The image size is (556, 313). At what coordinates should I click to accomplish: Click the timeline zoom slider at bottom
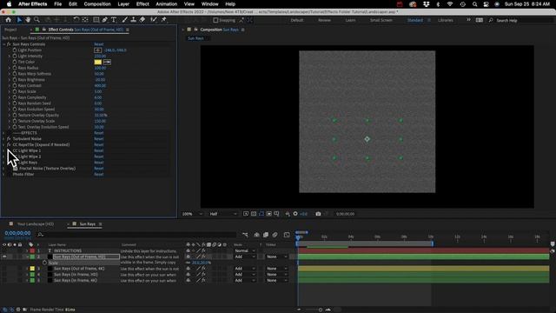coord(321,310)
